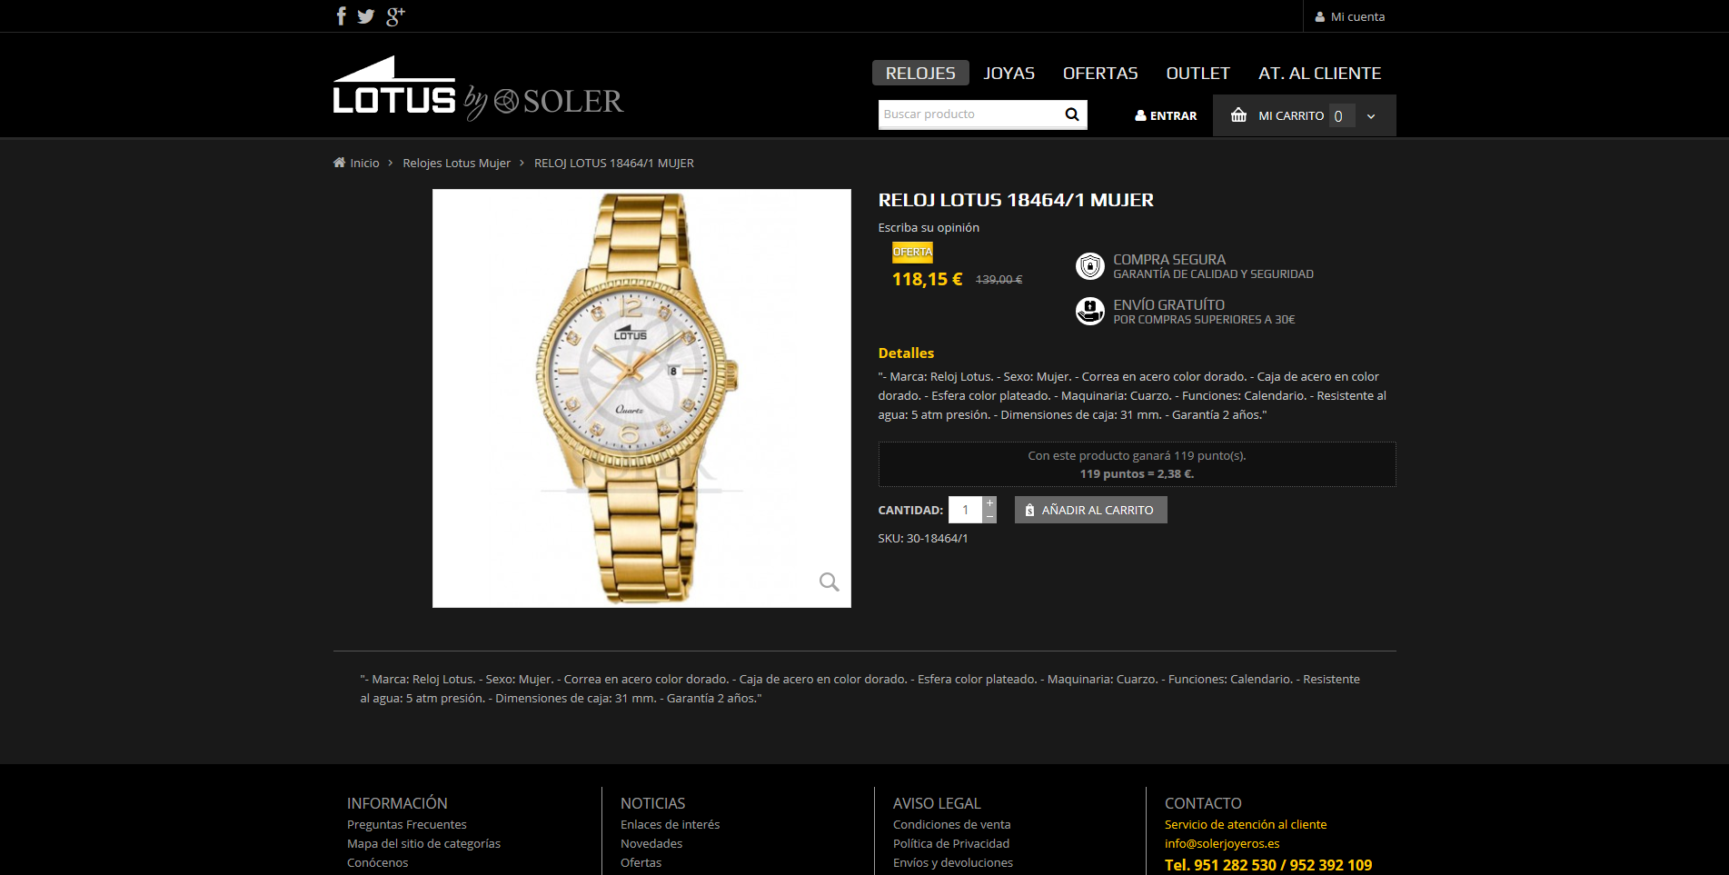Image resolution: width=1729 pixels, height=875 pixels.
Task: Open the JOYAS menu item
Action: [x=1009, y=73]
